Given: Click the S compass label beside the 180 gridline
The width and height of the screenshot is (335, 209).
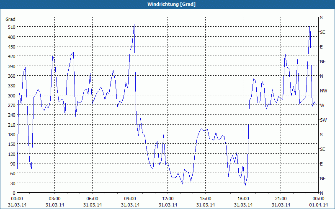Looking at the screenshot, I should point(321,135).
